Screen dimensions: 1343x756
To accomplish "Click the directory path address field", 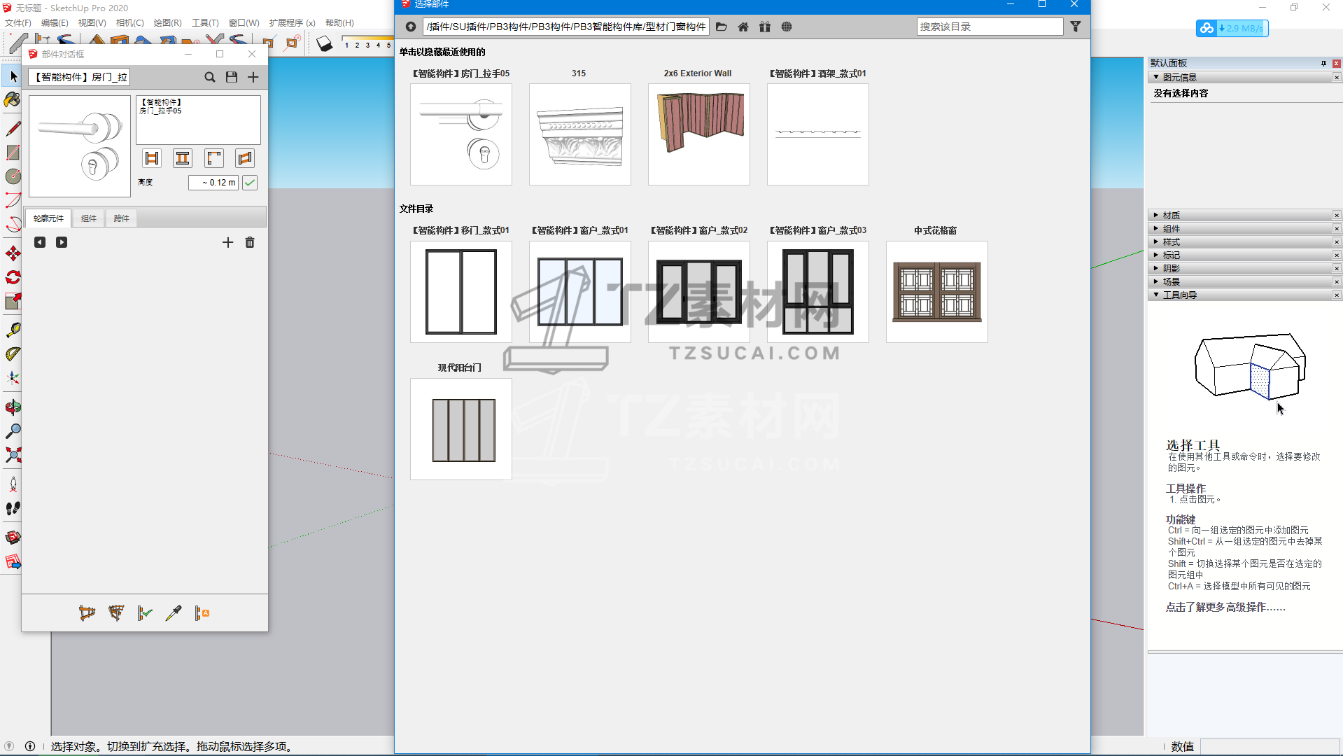I will pos(566,27).
